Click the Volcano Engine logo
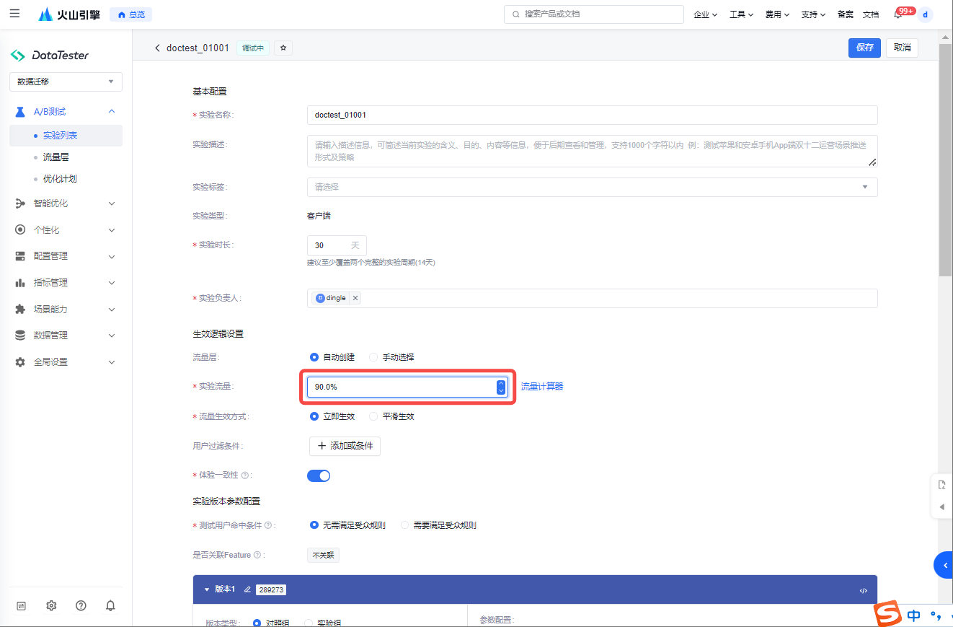 pyautogui.click(x=69, y=14)
